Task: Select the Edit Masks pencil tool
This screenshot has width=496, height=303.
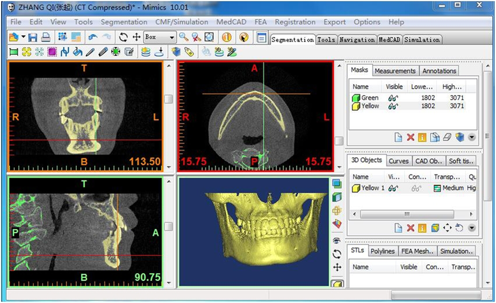Action: pos(90,52)
